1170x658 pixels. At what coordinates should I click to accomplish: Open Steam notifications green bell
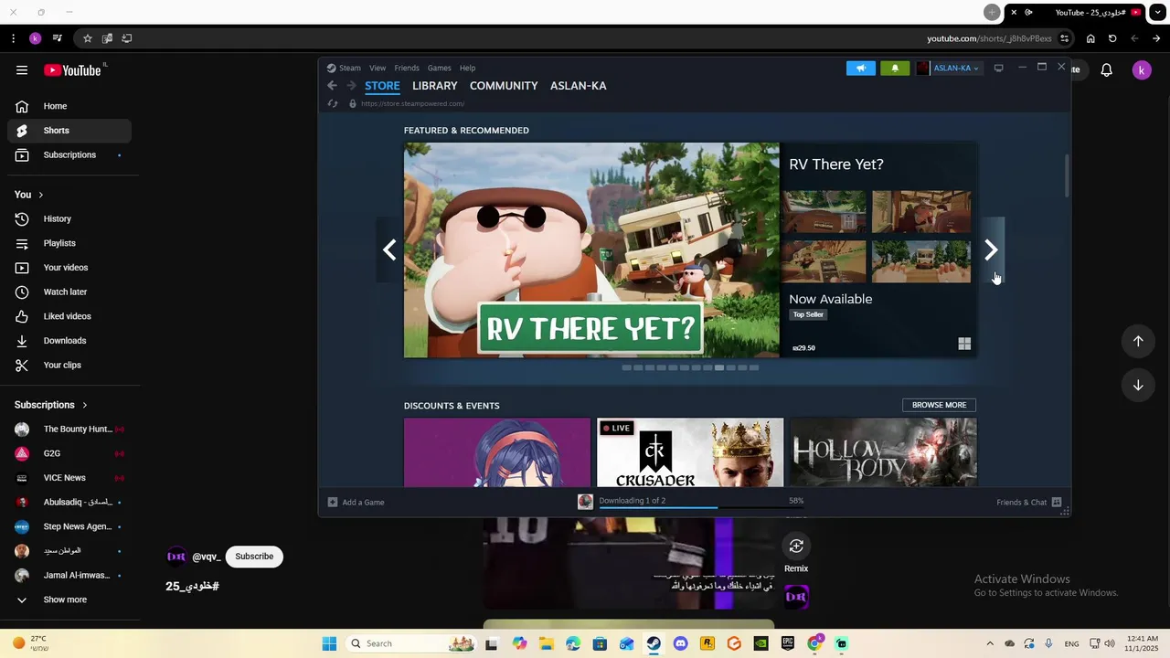895,68
